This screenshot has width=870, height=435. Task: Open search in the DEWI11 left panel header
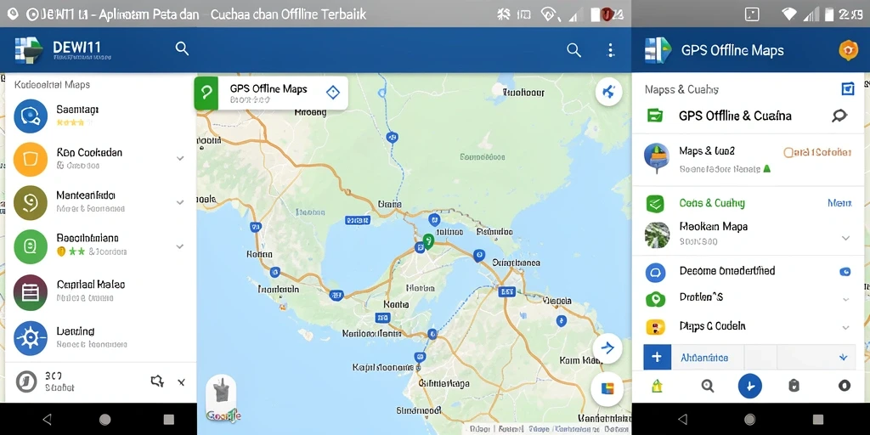point(182,48)
